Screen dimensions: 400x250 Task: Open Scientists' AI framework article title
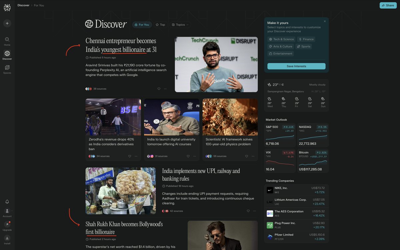229,142
